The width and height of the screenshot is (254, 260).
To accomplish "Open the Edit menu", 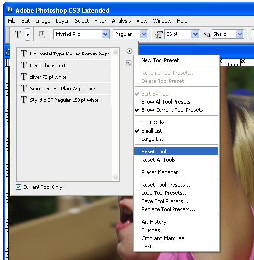I will [26, 21].
